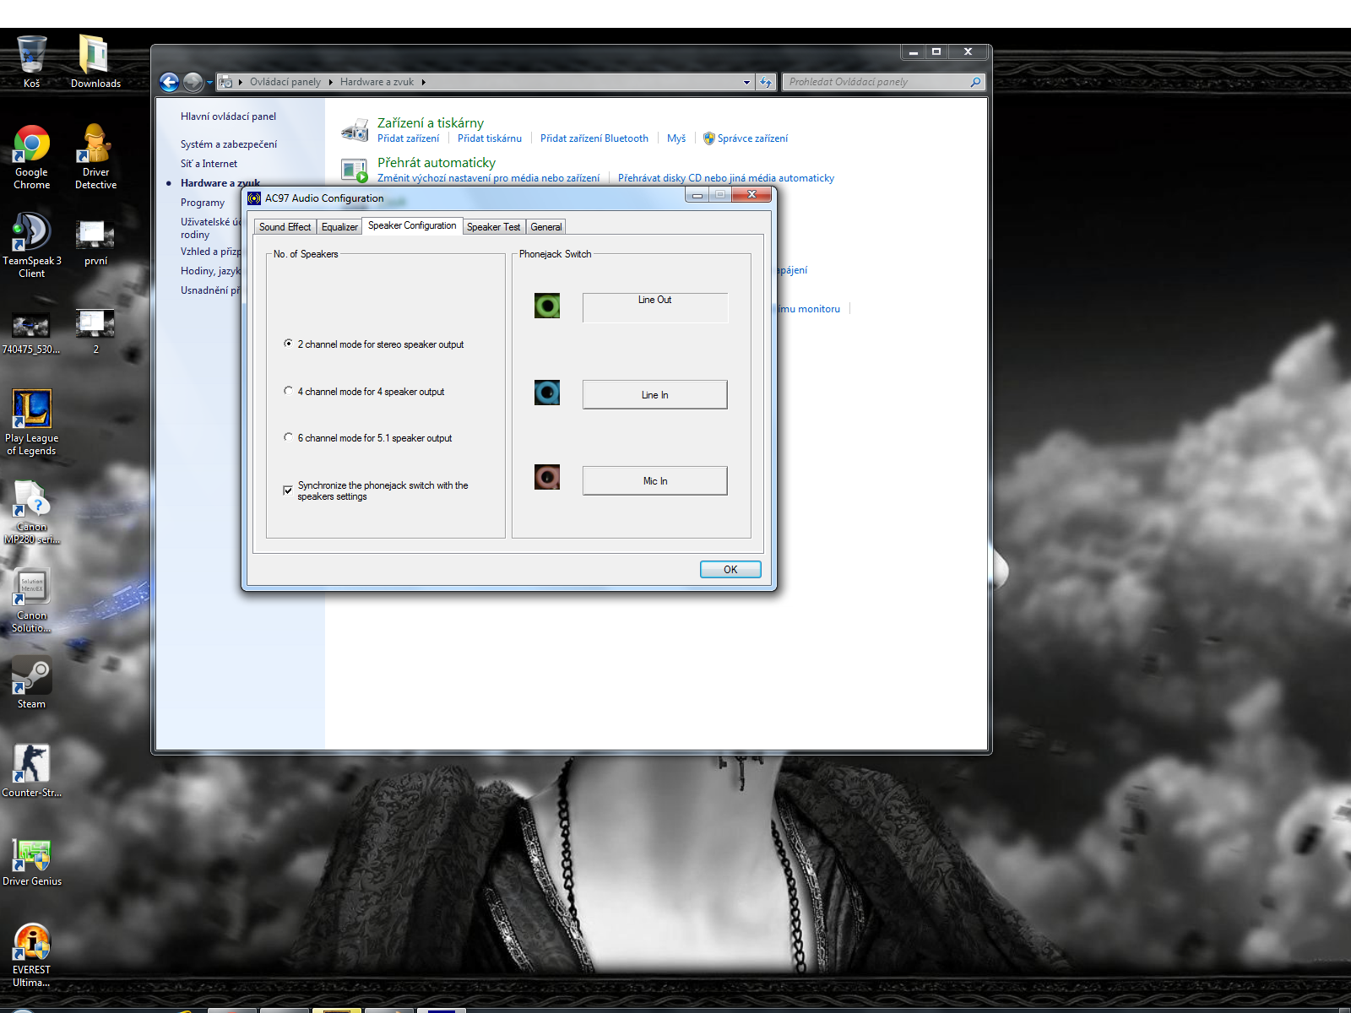Image resolution: width=1351 pixels, height=1013 pixels.
Task: Open Systém a zabezpečení in the sidebar
Action: pyautogui.click(x=229, y=144)
